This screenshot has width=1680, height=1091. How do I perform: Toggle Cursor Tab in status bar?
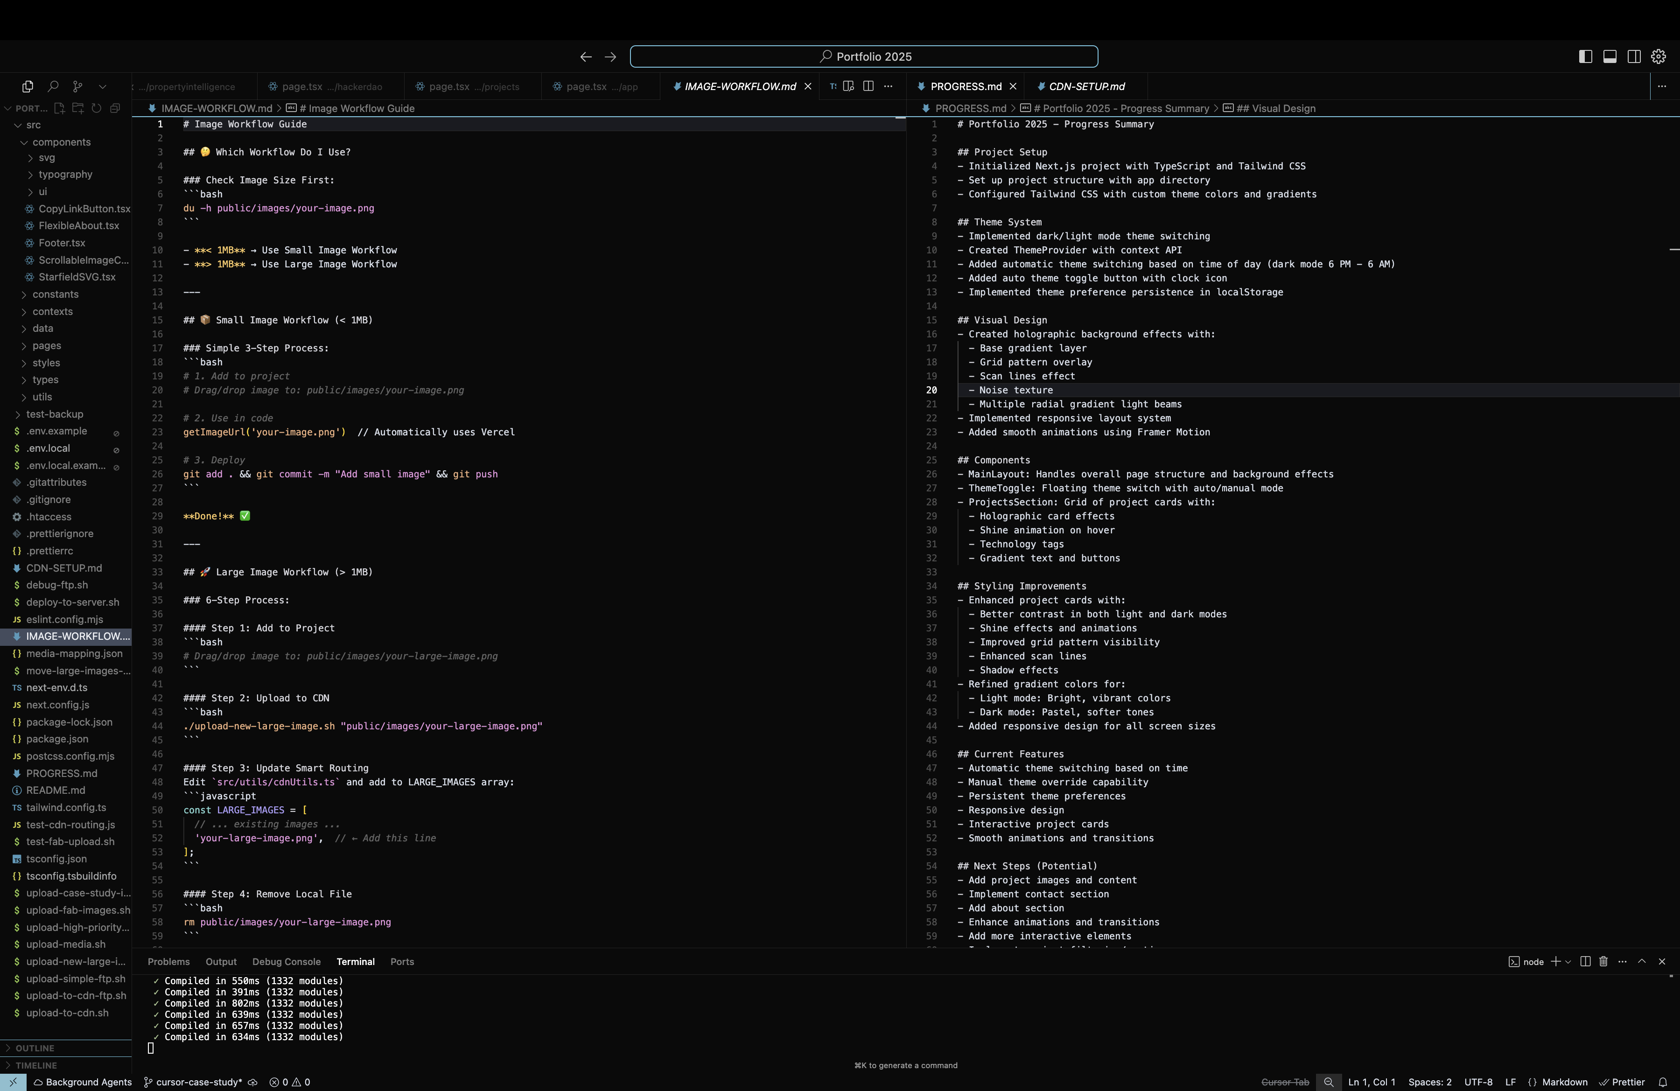pos(1285,1082)
